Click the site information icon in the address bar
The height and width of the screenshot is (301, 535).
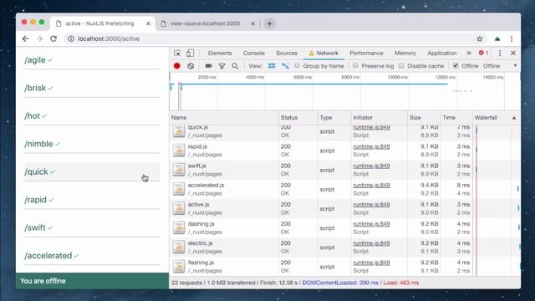tap(71, 39)
